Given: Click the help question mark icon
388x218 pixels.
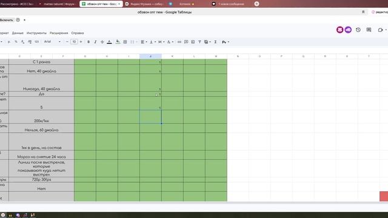Looking at the screenshot, I should tap(18, 20).
